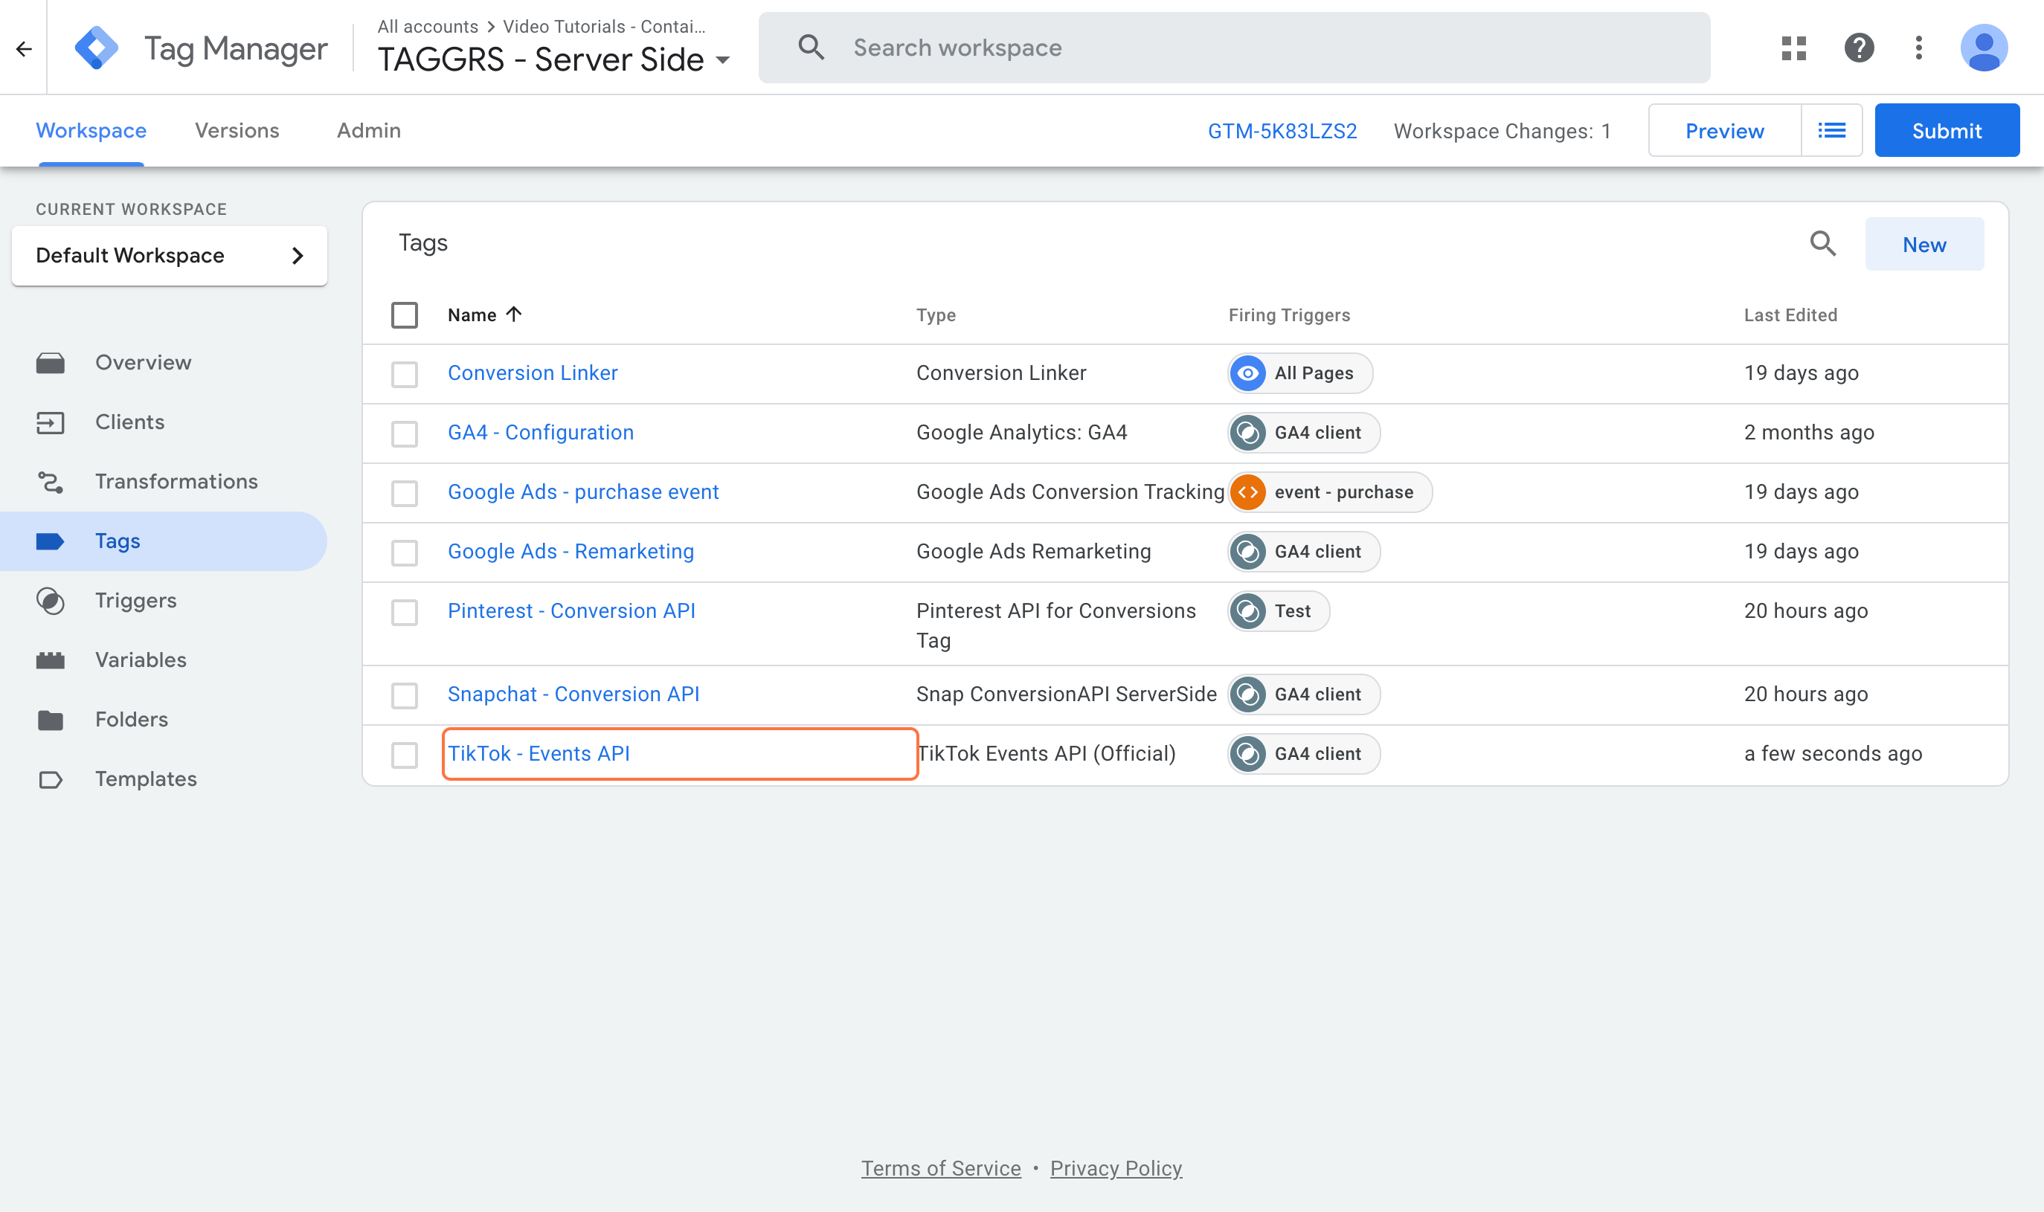Screen dimensions: 2044x1212
Task: Click the event - purchase orange code icon
Action: coord(1247,492)
